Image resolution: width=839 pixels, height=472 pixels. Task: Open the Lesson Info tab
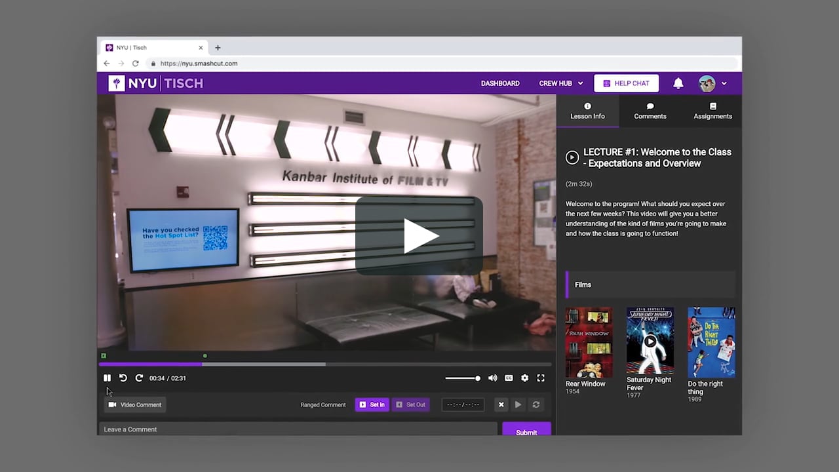(587, 111)
